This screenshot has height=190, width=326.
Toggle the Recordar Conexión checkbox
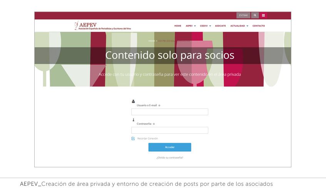pos(133,138)
